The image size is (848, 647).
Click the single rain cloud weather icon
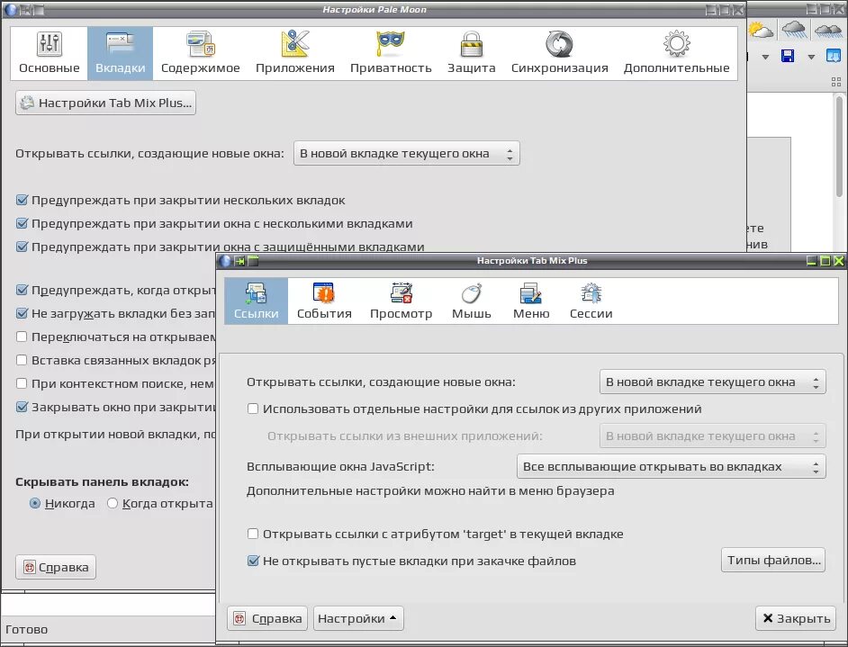point(794,30)
